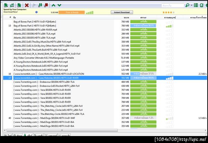
Task: Select Case.Histories.S01E06 LOCATiON row
Action: click(105, 74)
